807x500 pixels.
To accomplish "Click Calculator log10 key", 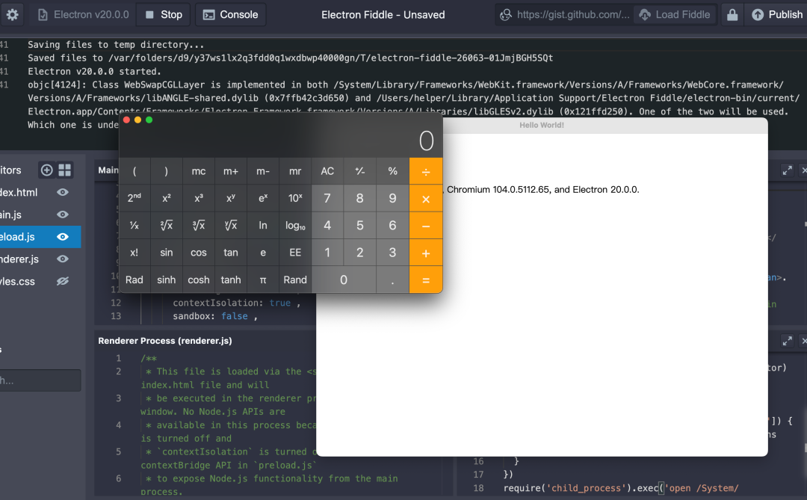I will tap(295, 226).
